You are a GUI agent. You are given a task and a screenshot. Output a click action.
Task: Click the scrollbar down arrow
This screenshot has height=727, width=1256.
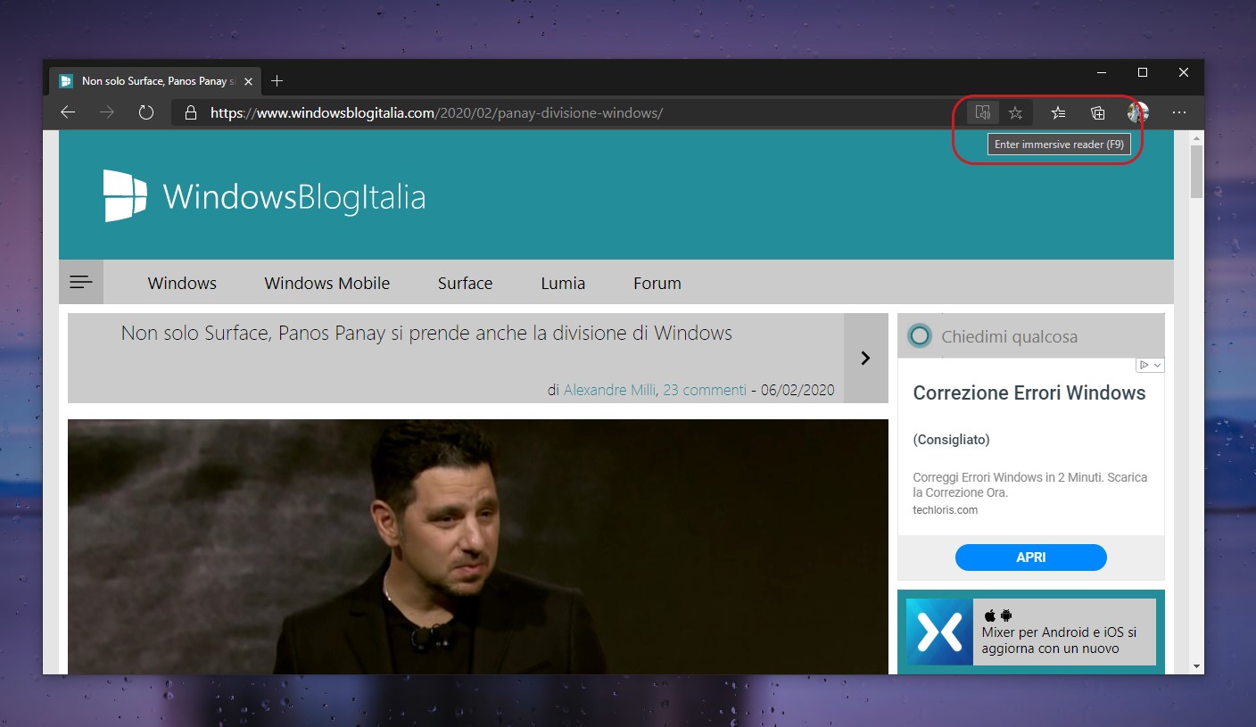click(x=1196, y=665)
